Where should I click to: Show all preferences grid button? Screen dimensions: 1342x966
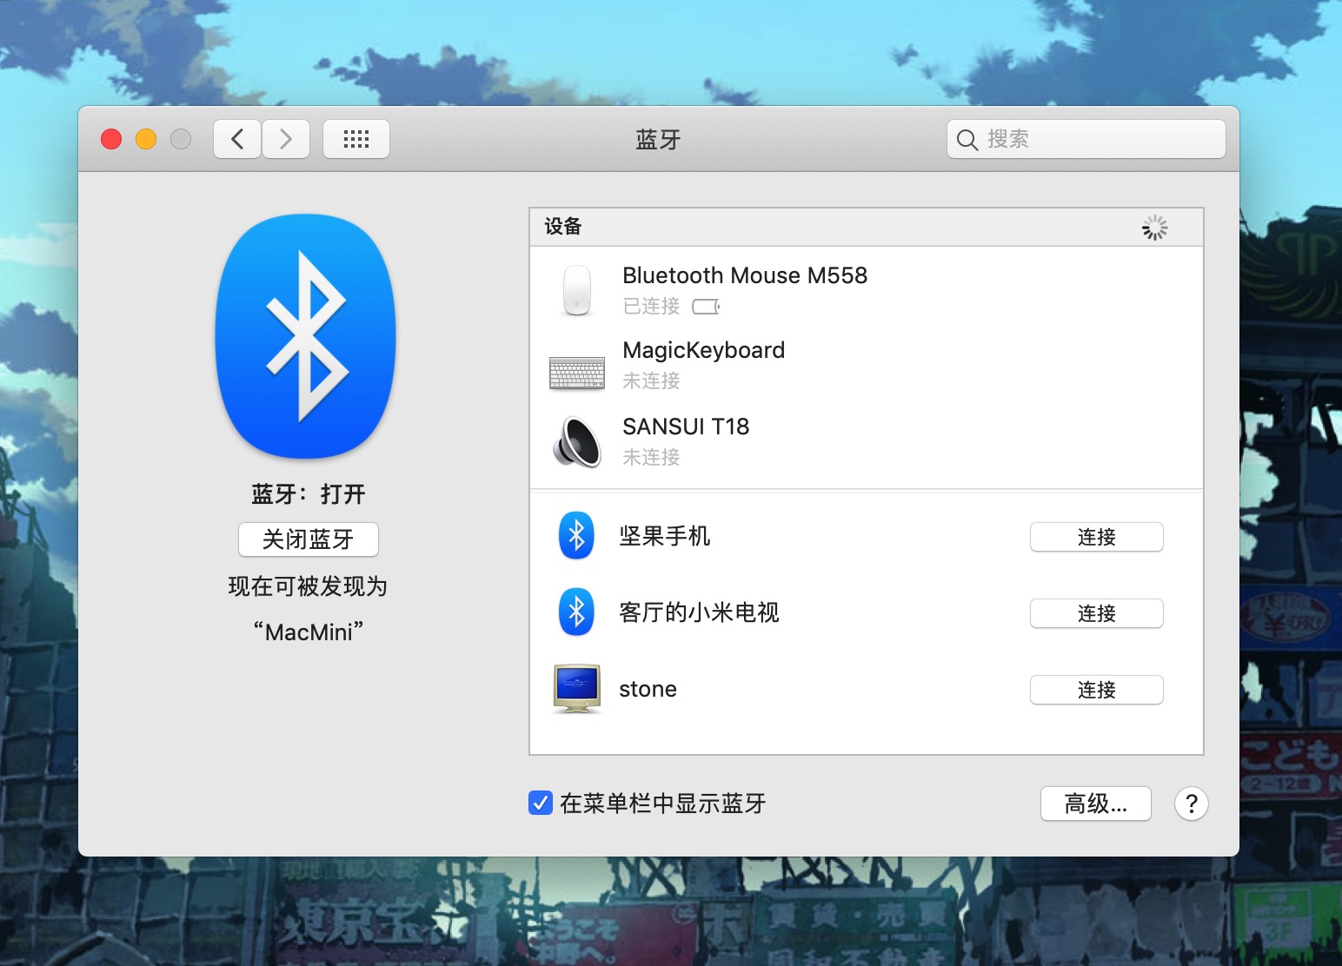pyautogui.click(x=356, y=139)
